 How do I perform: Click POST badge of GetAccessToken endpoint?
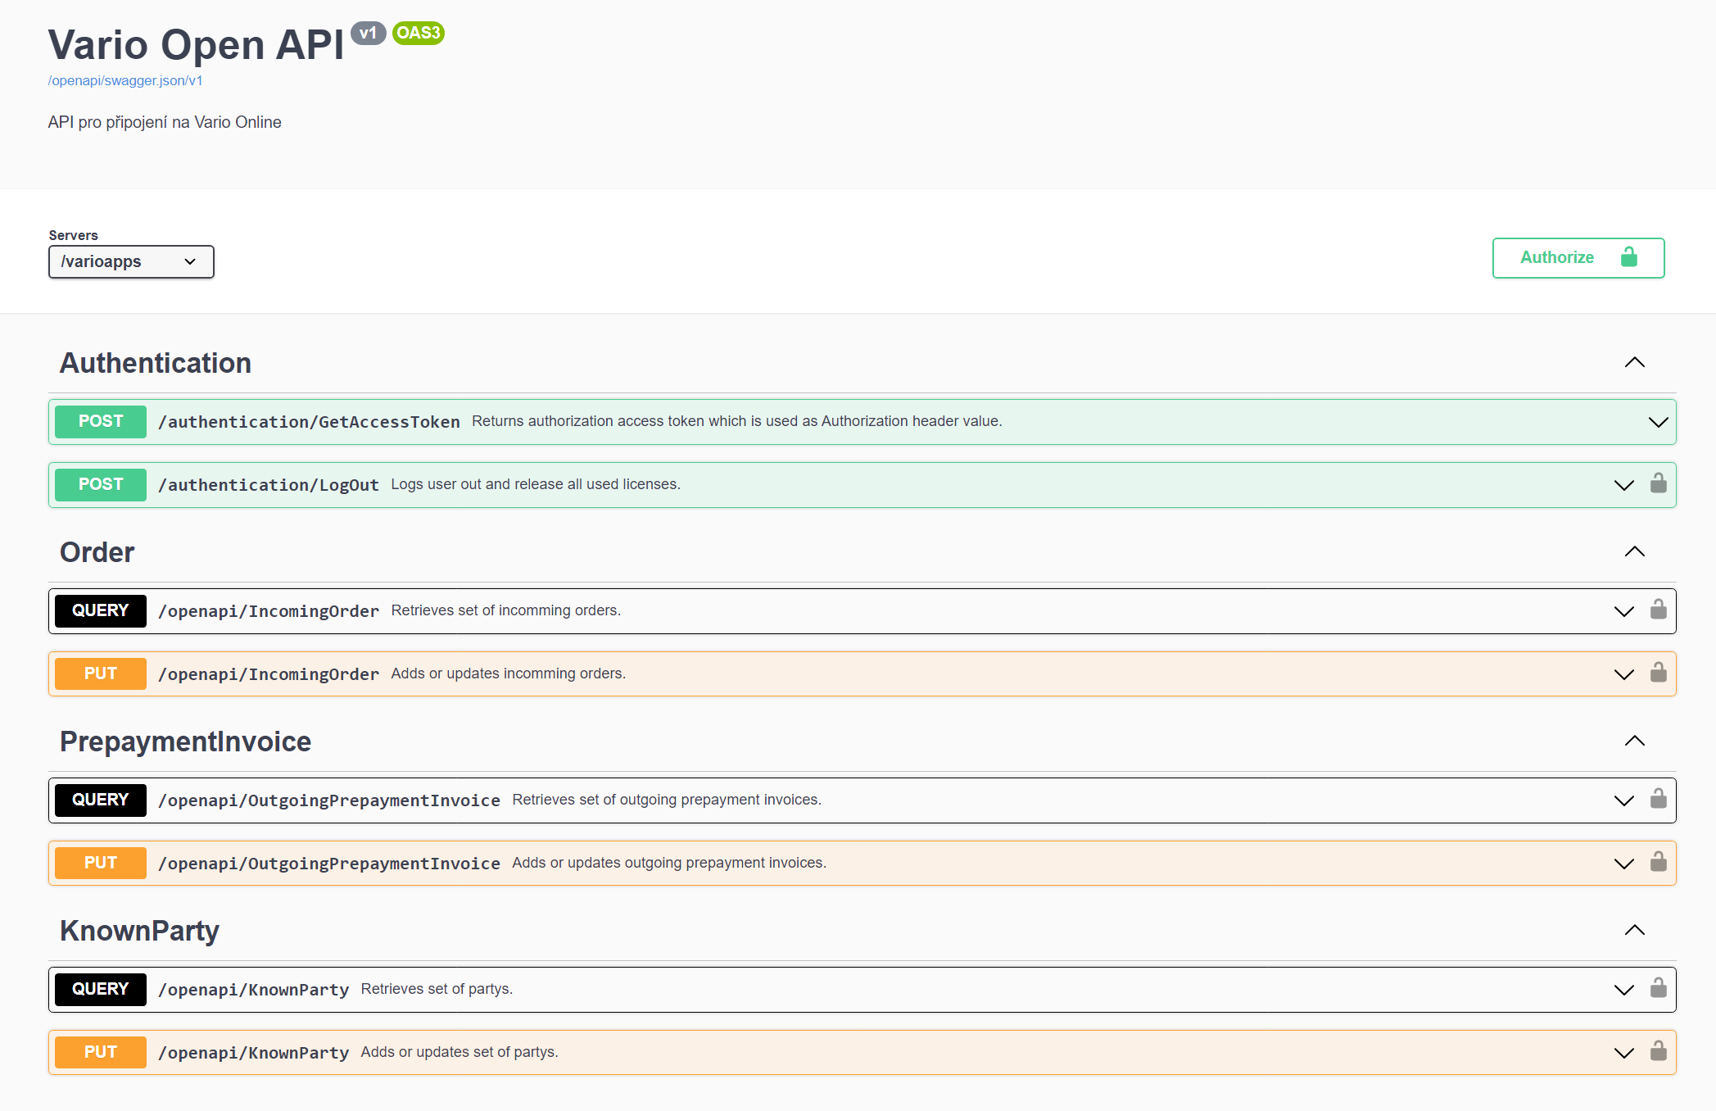(x=101, y=421)
